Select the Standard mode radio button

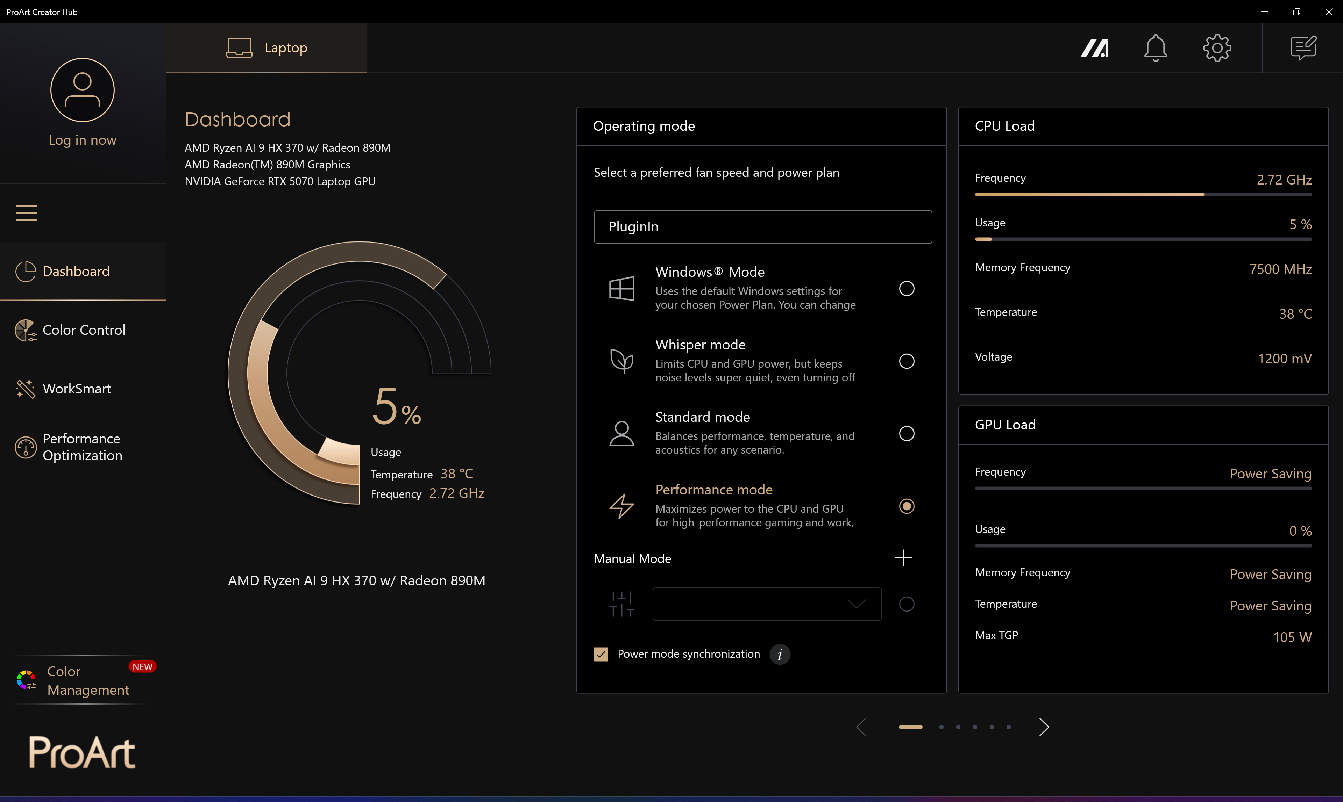(x=907, y=433)
